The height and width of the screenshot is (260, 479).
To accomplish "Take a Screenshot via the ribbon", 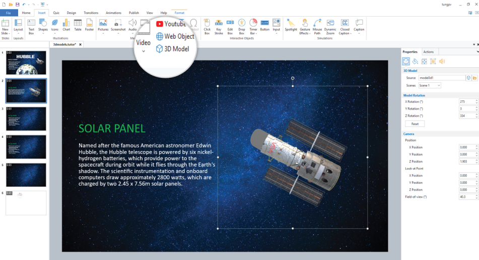I will point(118,26).
